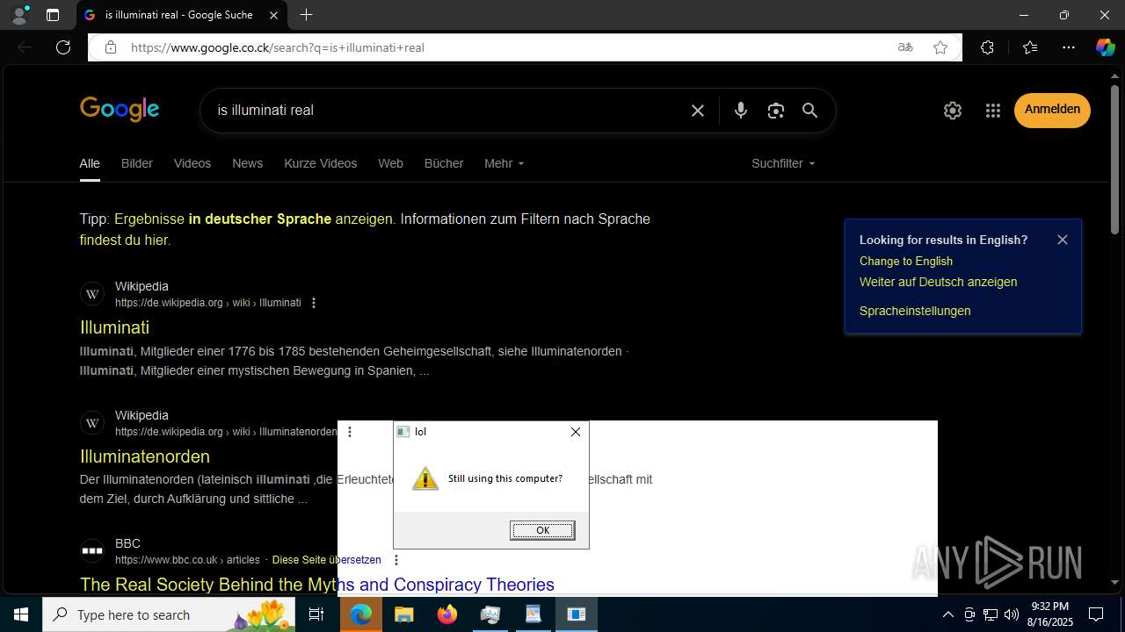This screenshot has height=632, width=1125.
Task: Open Microsoft Edge taskbar icon
Action: pyautogui.click(x=361, y=614)
